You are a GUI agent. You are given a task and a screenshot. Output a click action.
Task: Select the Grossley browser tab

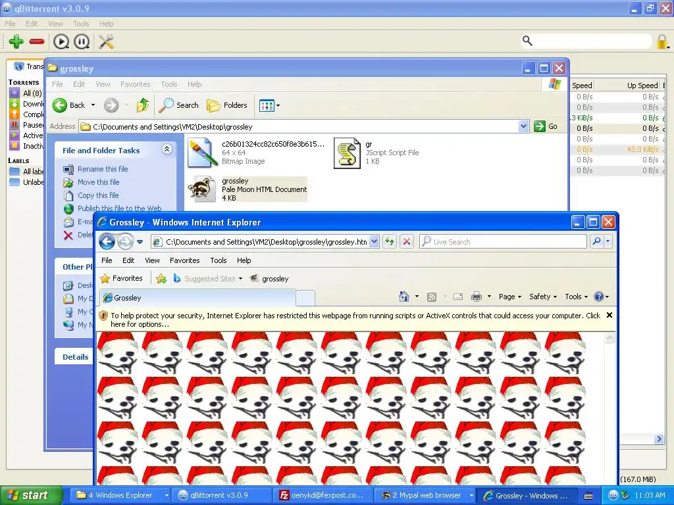click(197, 298)
